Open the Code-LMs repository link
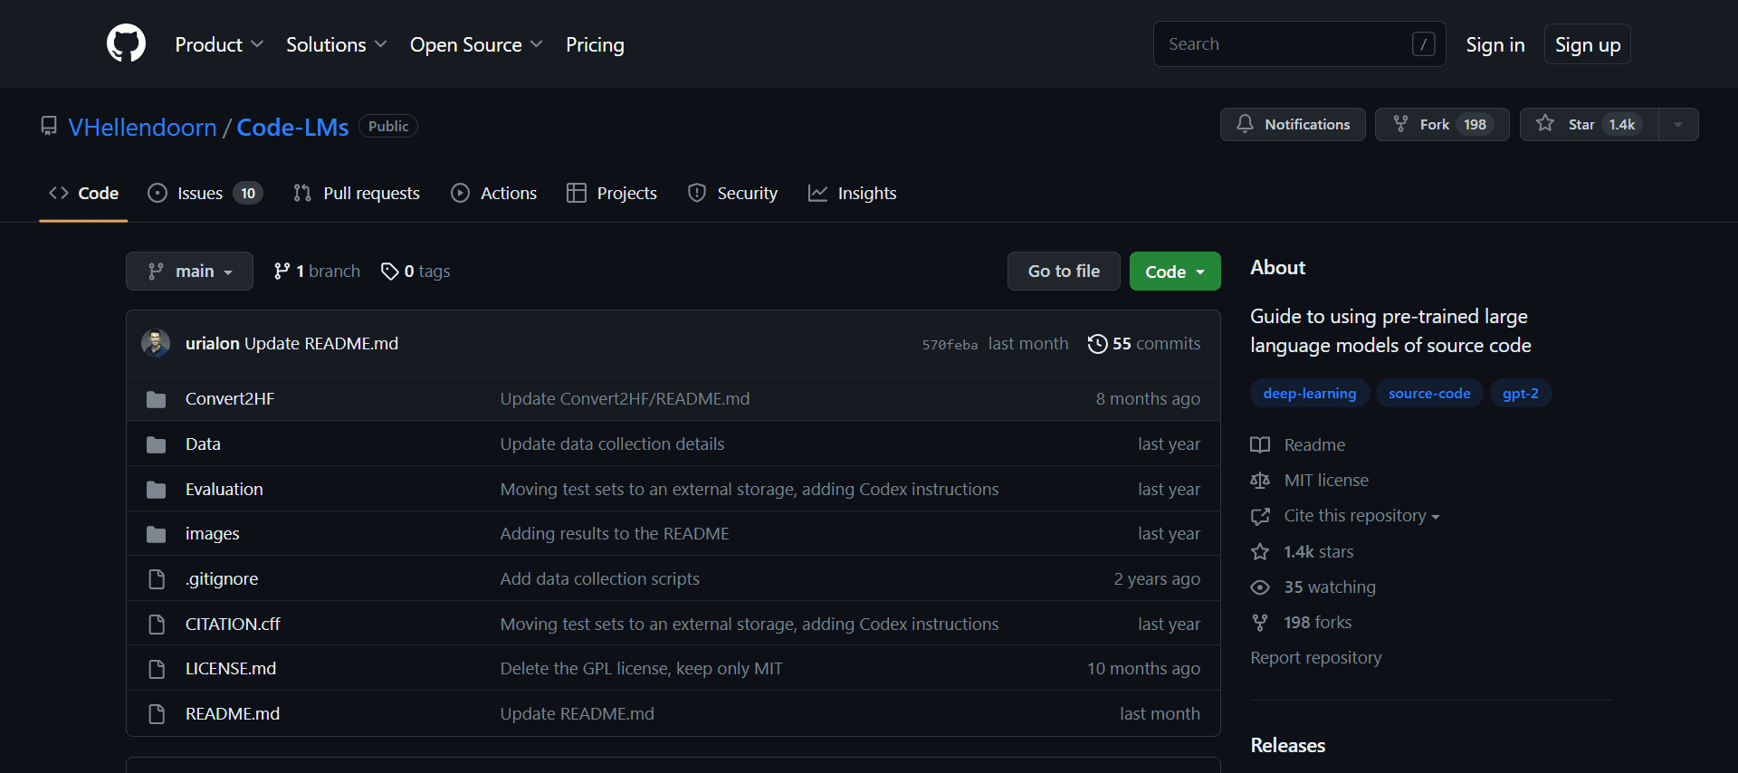 [292, 127]
